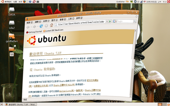Open the Getting Started bookmark
The width and height of the screenshot is (170, 106).
(x=34, y=32)
